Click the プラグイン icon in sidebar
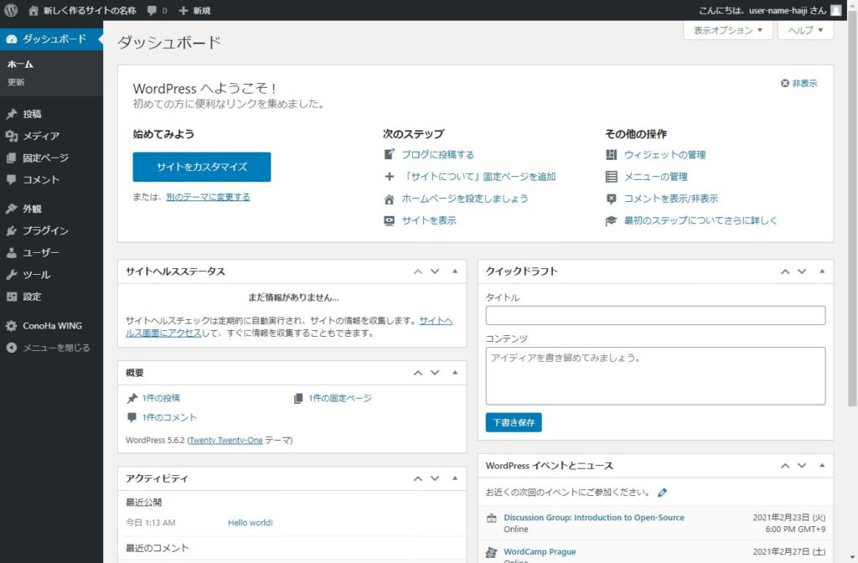858x563 pixels. (x=12, y=230)
